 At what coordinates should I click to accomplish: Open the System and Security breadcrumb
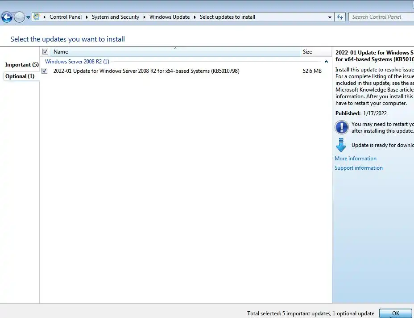click(x=116, y=17)
